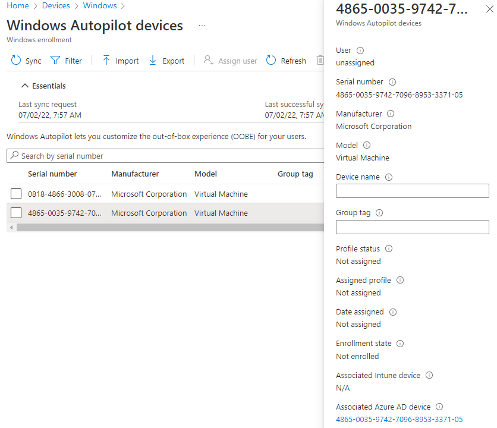
Task: Click into the Device name field
Action: click(x=413, y=191)
